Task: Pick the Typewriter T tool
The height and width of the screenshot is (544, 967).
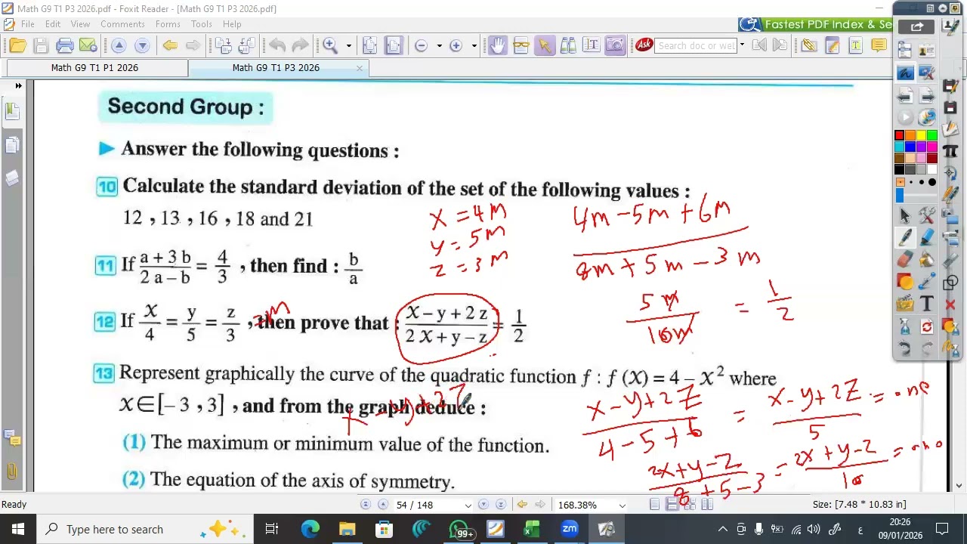Action: click(x=856, y=45)
